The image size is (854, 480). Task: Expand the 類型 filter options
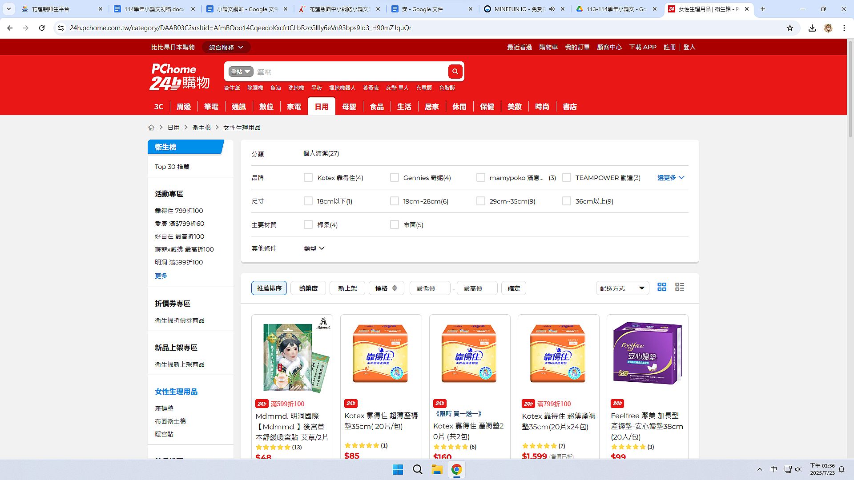[x=314, y=248]
